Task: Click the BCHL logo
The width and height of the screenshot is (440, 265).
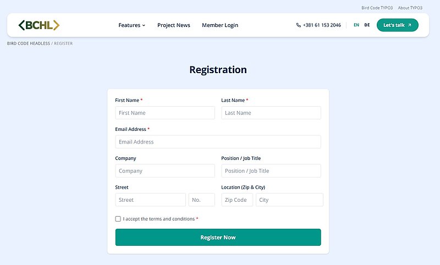Action: point(38,25)
